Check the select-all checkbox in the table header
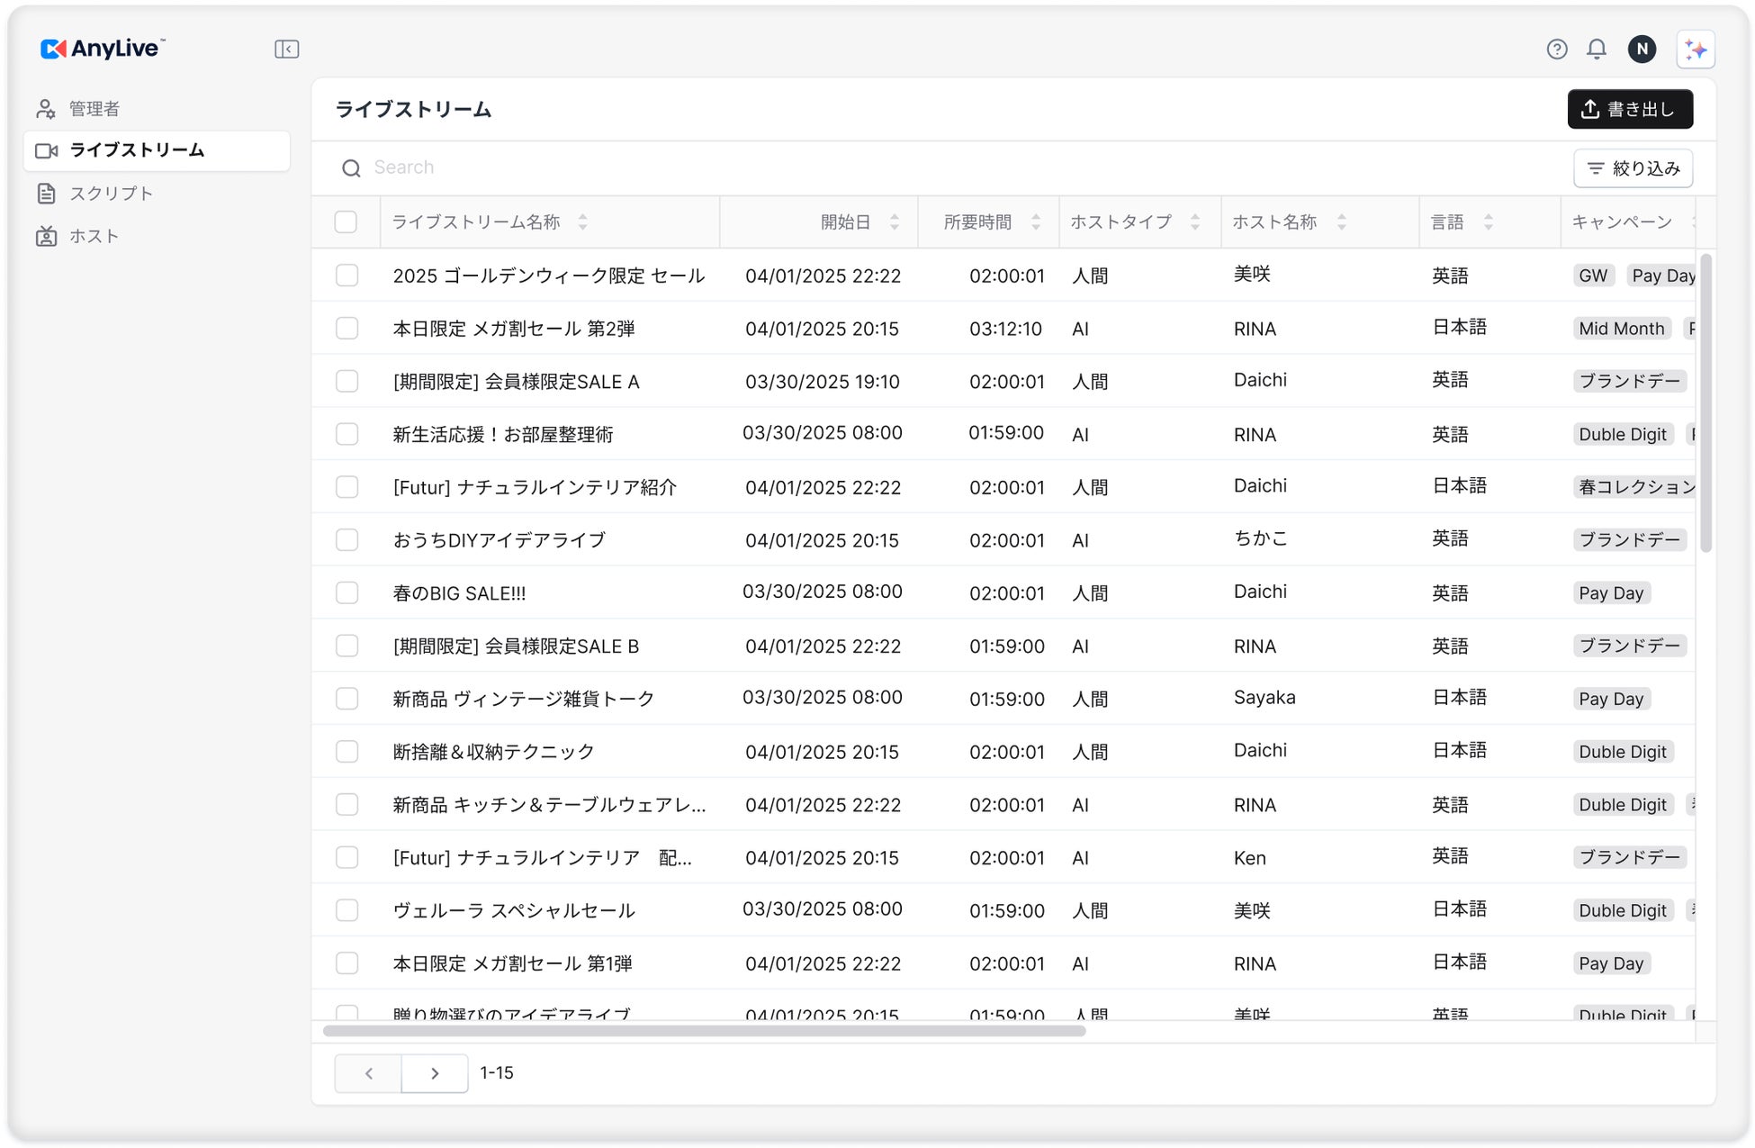 pos(346,221)
